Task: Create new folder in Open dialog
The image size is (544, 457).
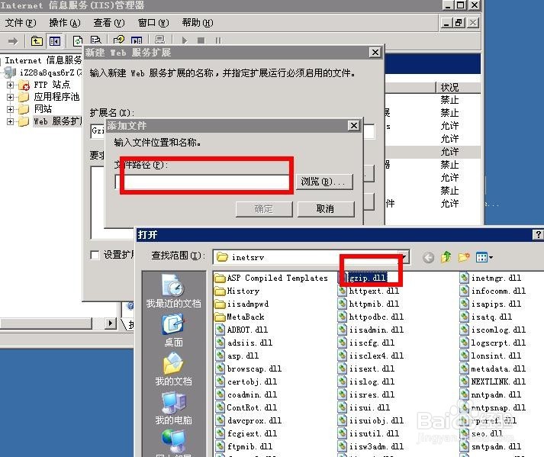Action: click(x=464, y=257)
